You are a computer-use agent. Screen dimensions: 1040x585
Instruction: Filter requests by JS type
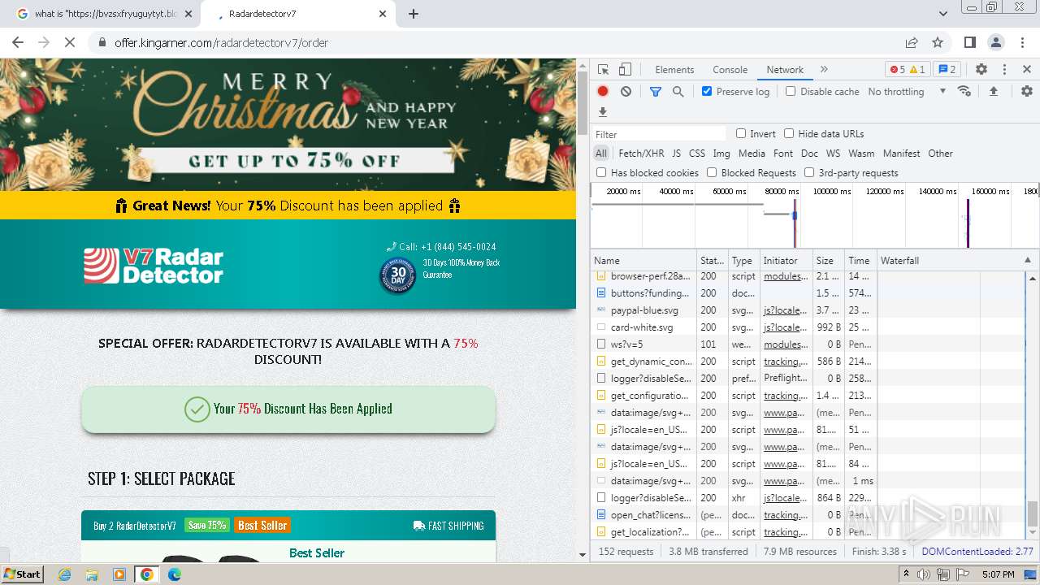tap(676, 153)
